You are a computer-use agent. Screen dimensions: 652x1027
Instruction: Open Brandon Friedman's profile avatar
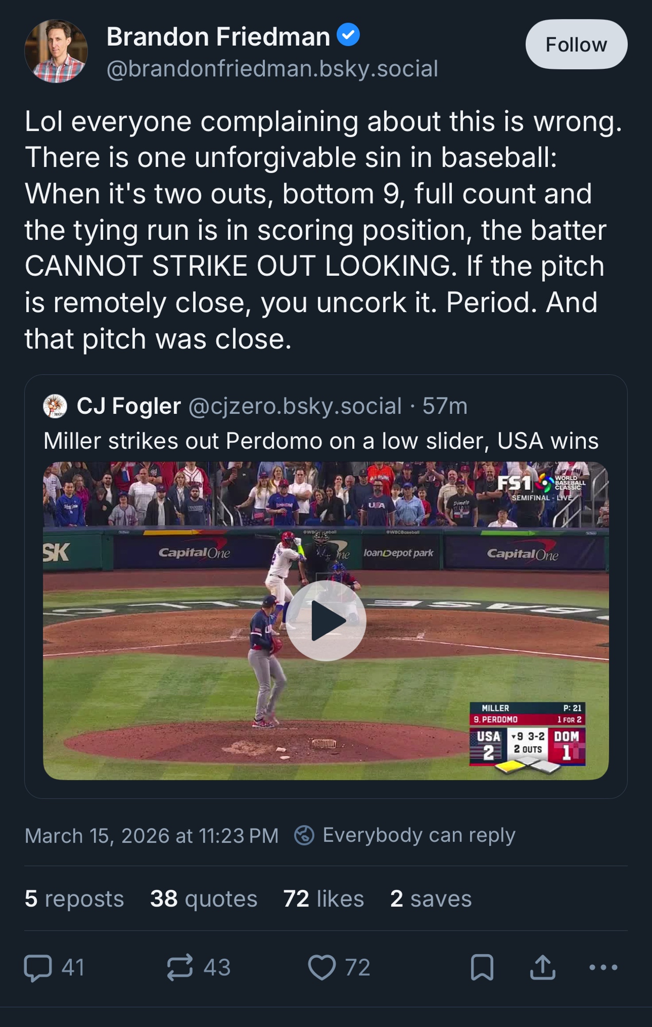56,51
